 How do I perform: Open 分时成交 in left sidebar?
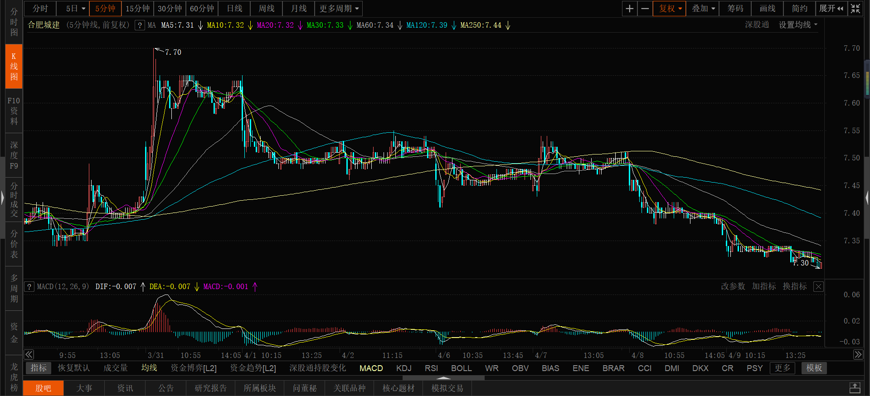[14, 200]
